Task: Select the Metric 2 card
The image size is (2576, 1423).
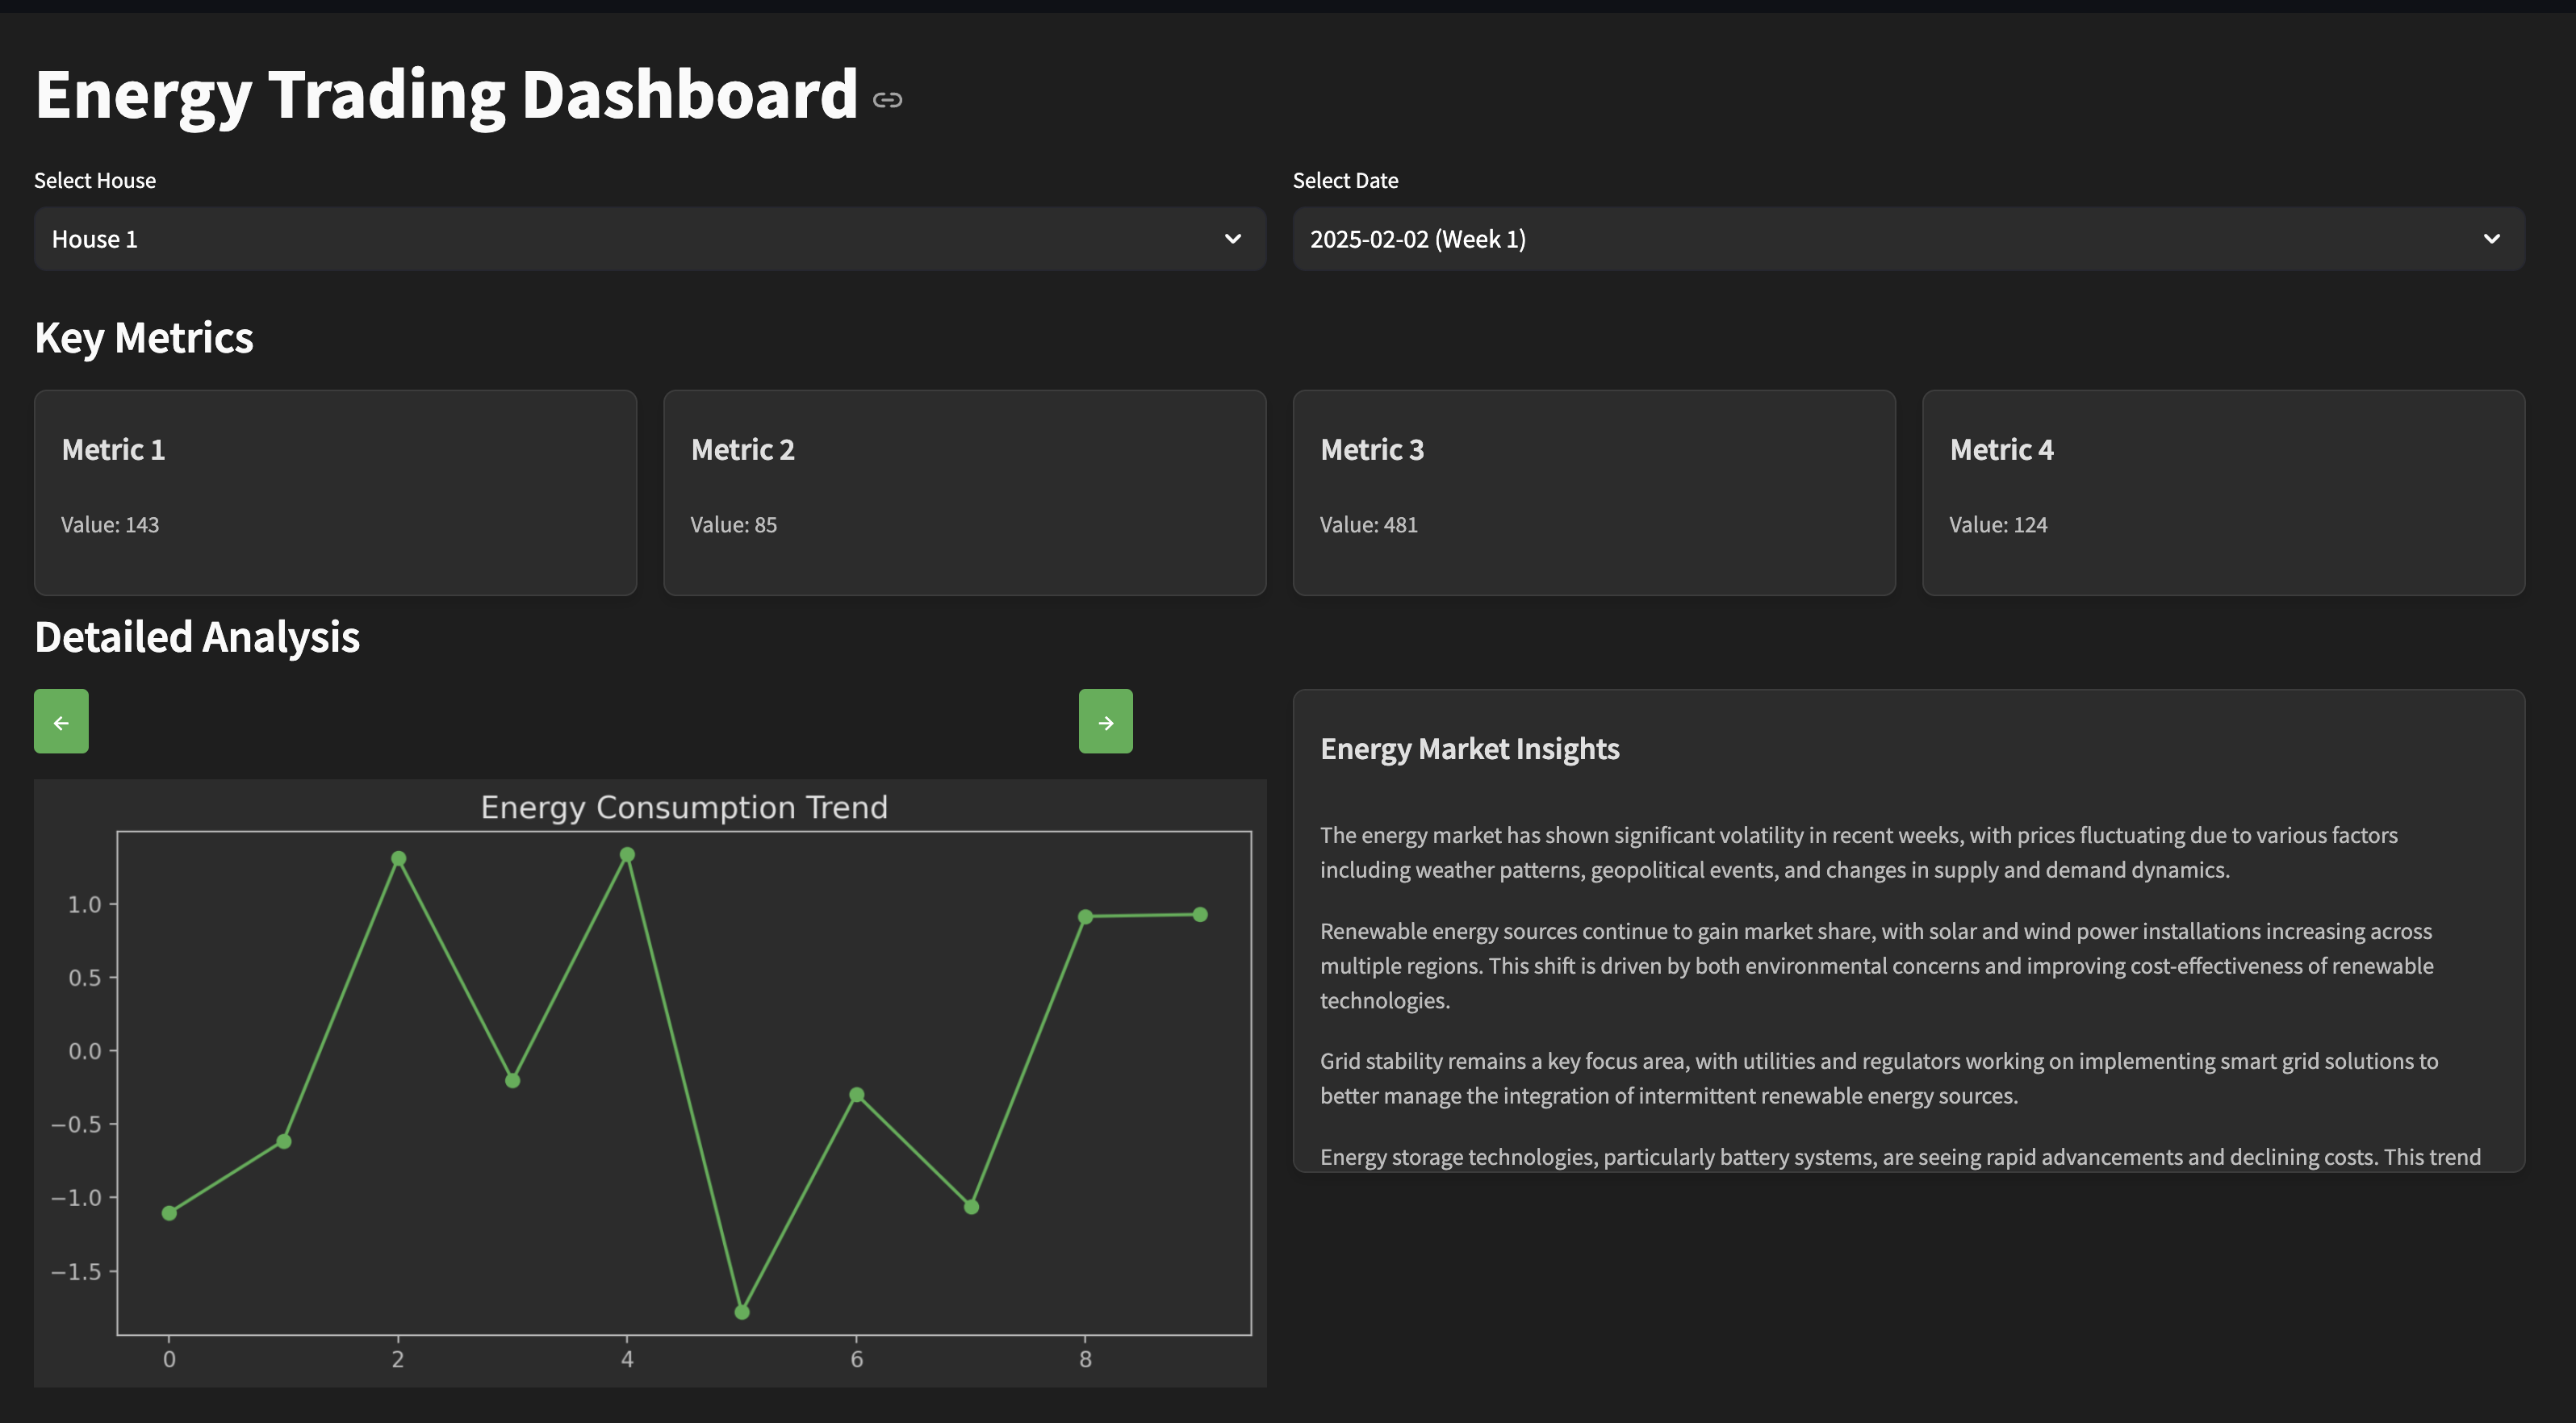Action: pyautogui.click(x=964, y=493)
